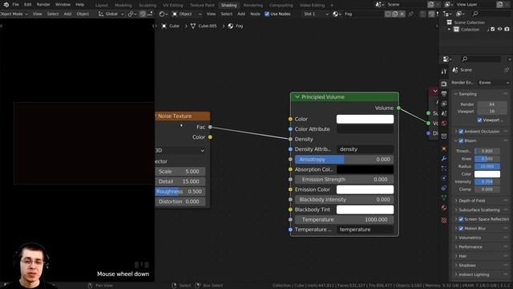Open the View Layer properties tab icon
513x289 pixels.
coord(444,104)
